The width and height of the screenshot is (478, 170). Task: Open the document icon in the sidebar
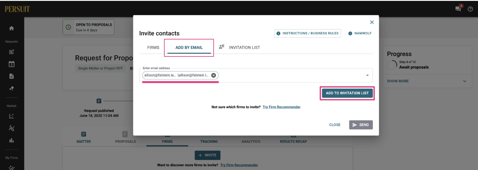(12, 76)
